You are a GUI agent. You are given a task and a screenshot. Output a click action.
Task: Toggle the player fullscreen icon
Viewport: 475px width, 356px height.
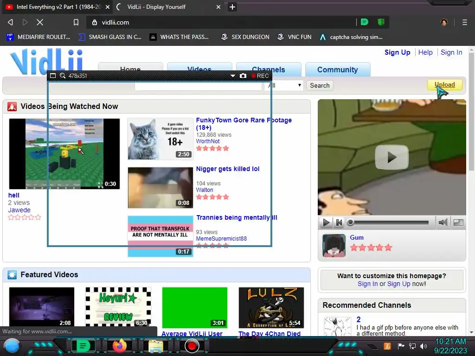(x=458, y=222)
